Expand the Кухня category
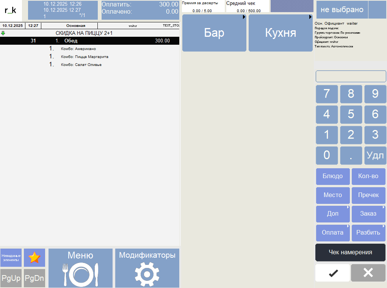 pyautogui.click(x=280, y=33)
